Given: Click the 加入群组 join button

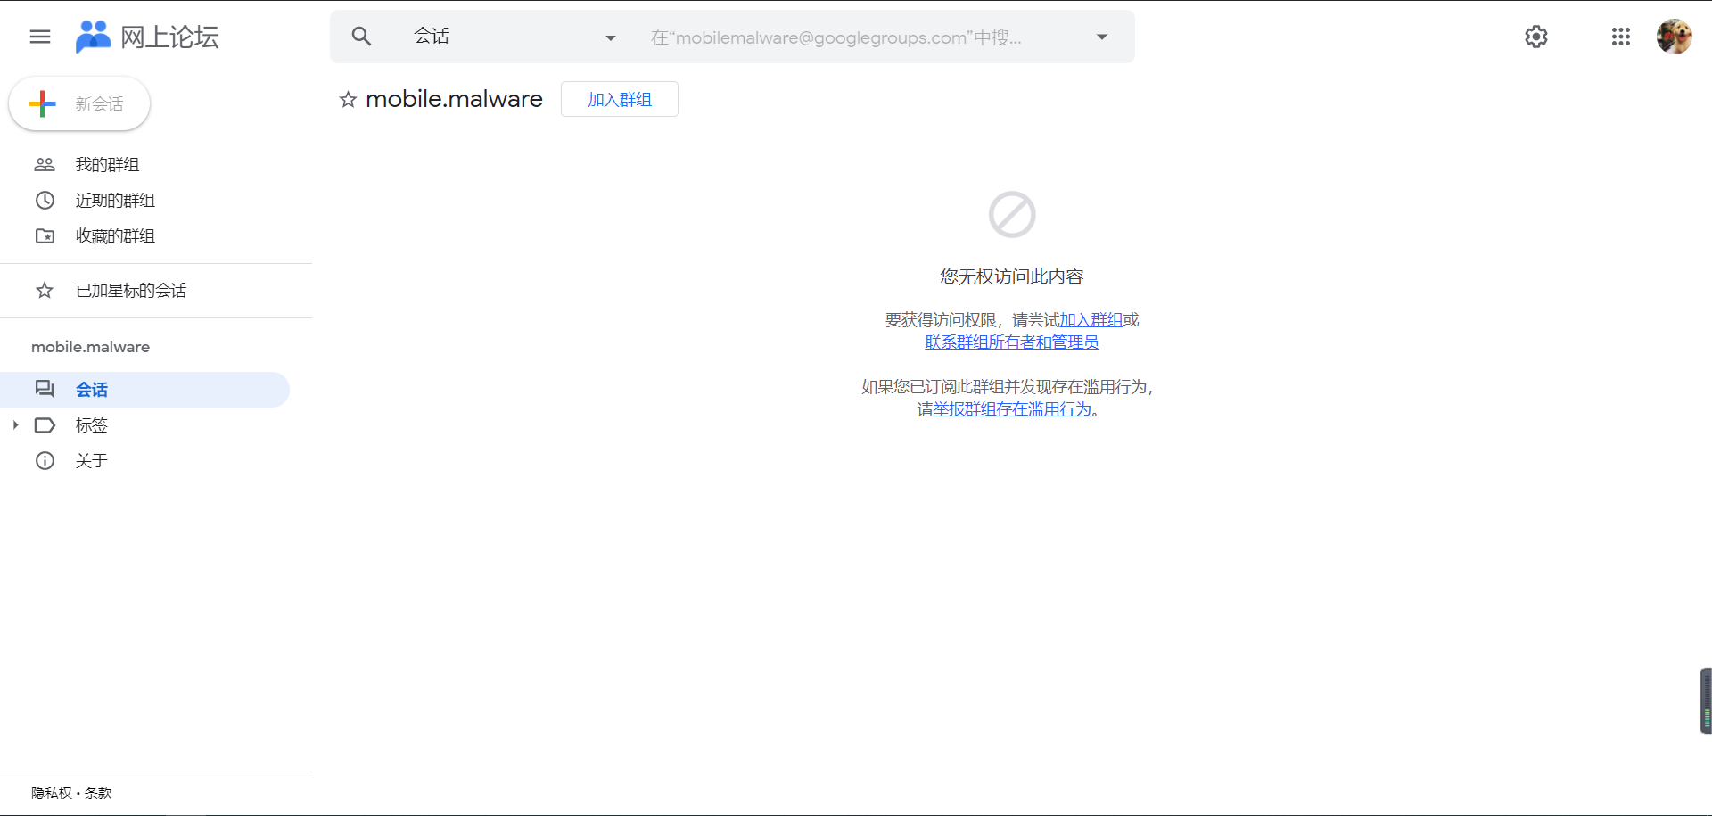Looking at the screenshot, I should [x=619, y=99].
